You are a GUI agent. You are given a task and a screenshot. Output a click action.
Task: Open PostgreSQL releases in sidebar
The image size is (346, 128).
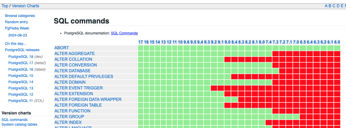pos(22,50)
